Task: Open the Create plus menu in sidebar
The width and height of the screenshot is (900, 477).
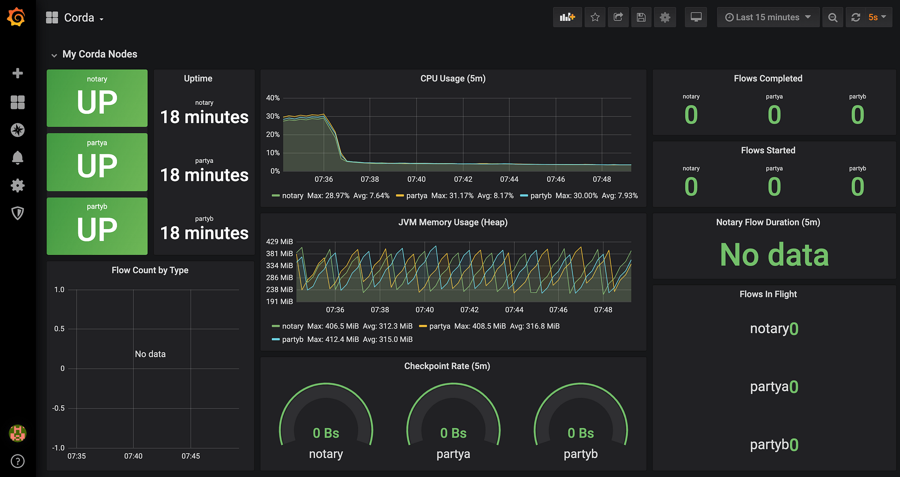Action: [18, 73]
